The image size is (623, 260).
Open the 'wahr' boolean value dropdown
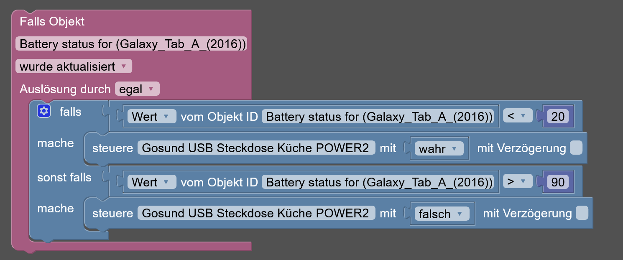(x=439, y=148)
